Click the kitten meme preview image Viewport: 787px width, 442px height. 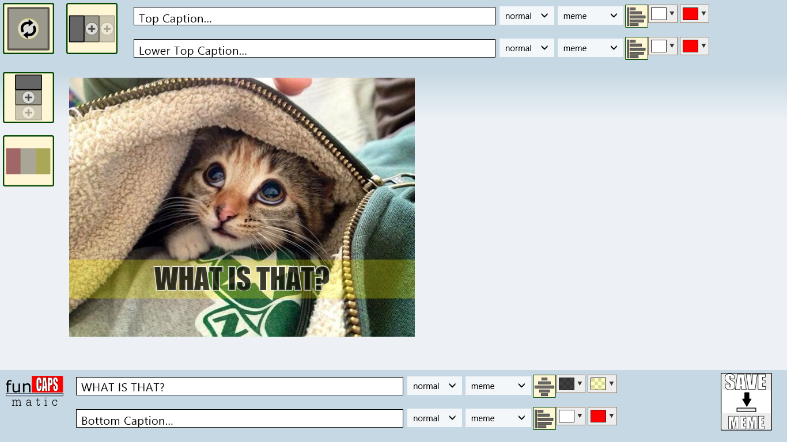click(x=241, y=207)
